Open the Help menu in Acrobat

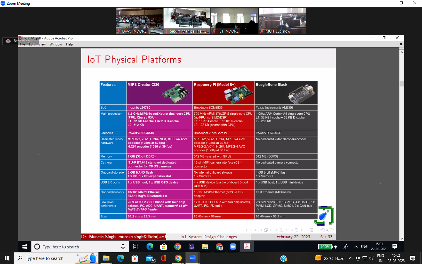pos(69,44)
